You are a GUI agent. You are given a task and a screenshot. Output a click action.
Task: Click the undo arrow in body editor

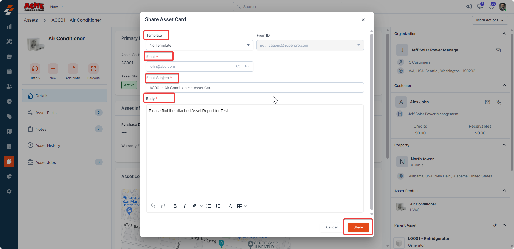pyautogui.click(x=153, y=206)
